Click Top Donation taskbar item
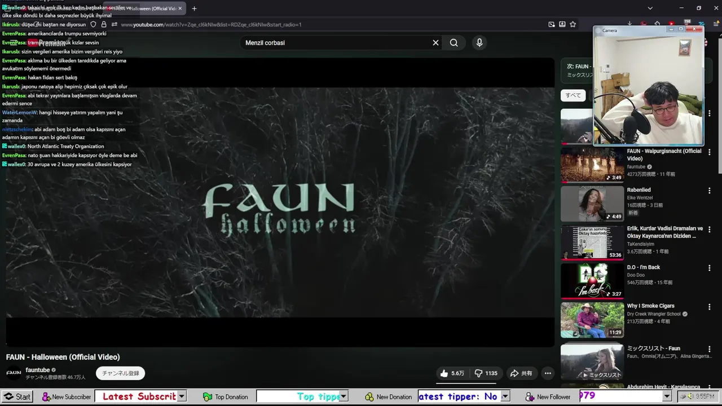This screenshot has width=722, height=406. click(226, 396)
